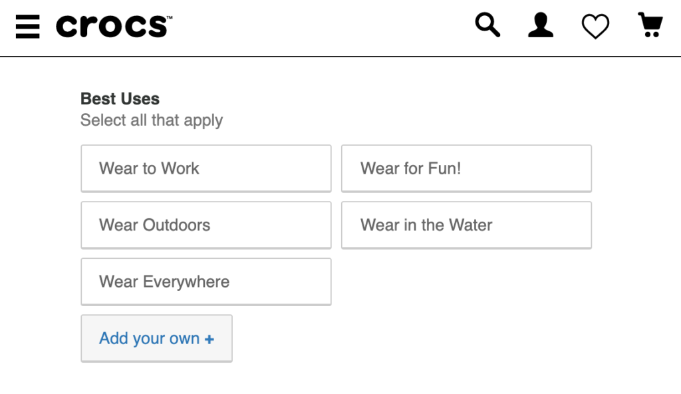Return to homepage through the crocs wordmark

click(114, 27)
